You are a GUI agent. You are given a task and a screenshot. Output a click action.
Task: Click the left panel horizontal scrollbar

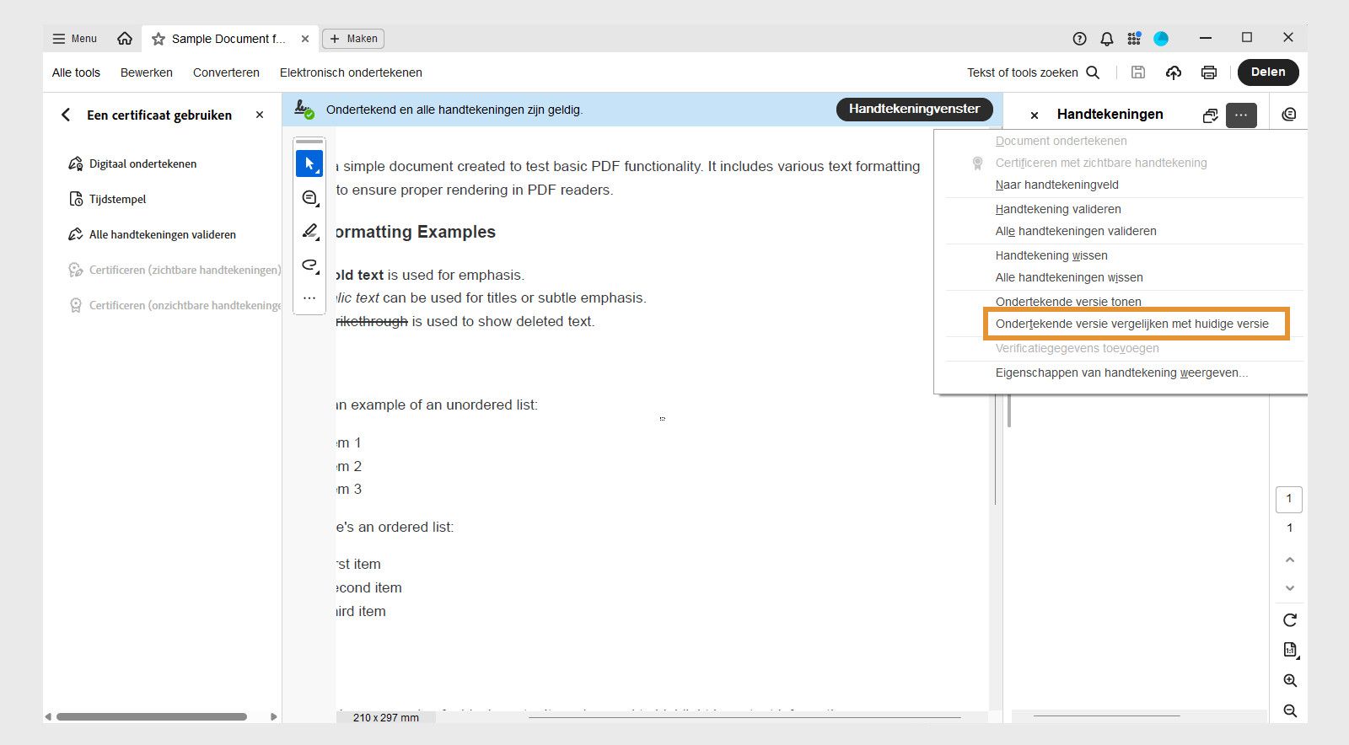(152, 717)
